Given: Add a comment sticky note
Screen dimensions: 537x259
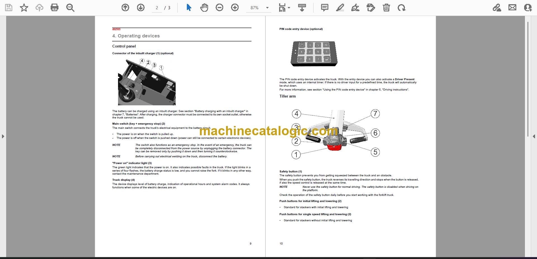Looking at the screenshot, I should (x=325, y=8).
